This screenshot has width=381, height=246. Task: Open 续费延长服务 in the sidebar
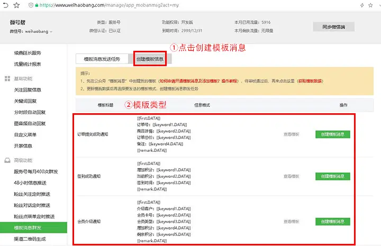(x=28, y=53)
